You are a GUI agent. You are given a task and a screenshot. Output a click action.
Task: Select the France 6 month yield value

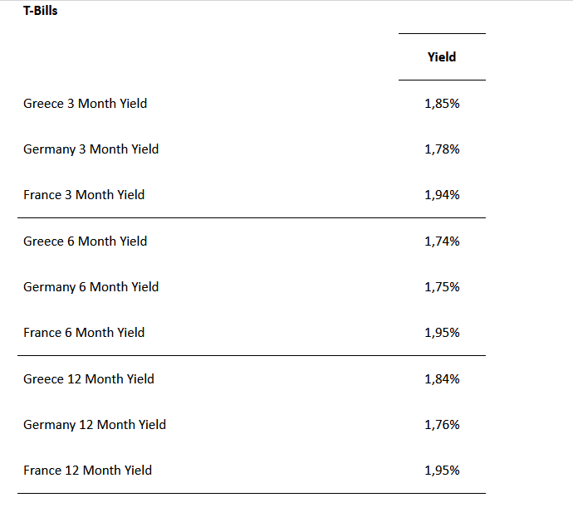point(442,333)
